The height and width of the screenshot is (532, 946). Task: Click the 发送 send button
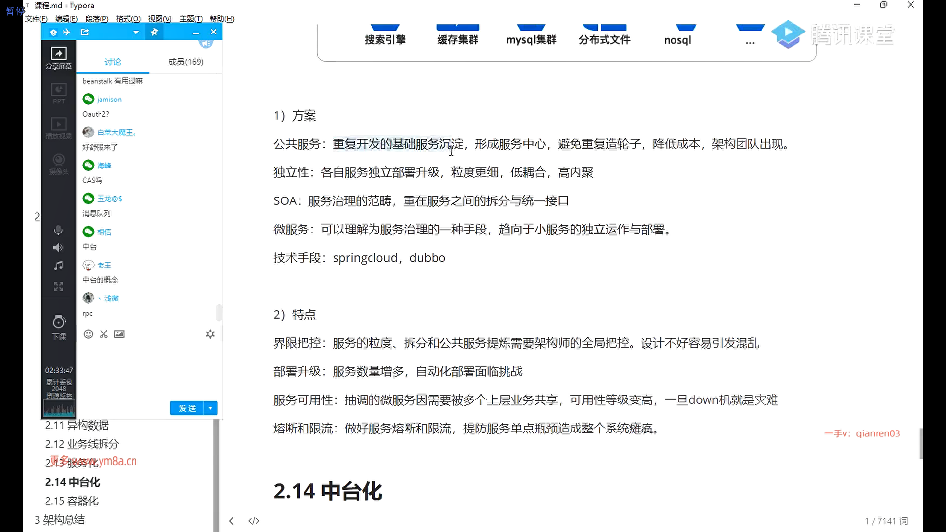coord(187,408)
